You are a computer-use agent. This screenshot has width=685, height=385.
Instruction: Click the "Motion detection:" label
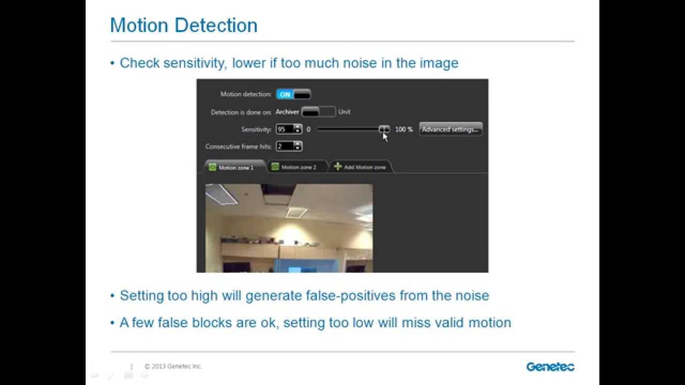(x=246, y=94)
